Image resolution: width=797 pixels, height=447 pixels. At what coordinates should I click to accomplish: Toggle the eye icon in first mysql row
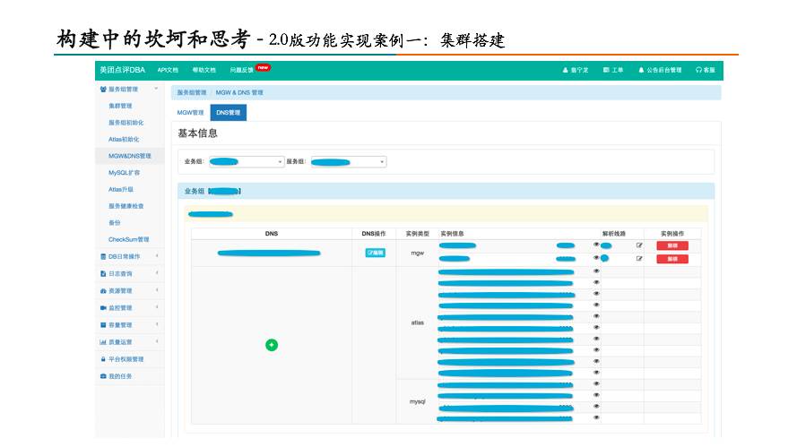point(596,384)
